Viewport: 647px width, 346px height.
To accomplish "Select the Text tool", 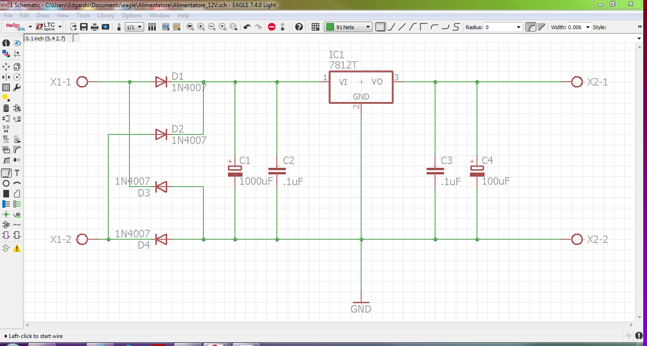I will click(x=17, y=173).
